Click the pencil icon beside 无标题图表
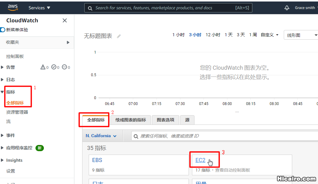Image resolution: width=318 pixels, height=184 pixels. [119, 36]
